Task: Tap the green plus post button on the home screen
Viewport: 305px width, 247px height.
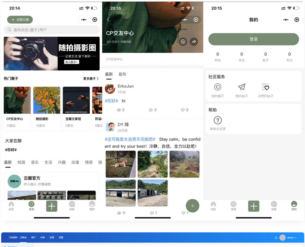Action: (51, 206)
